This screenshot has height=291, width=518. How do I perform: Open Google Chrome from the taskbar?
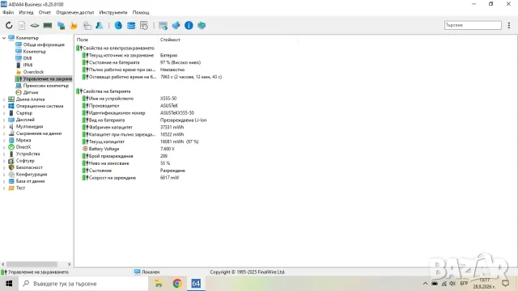tap(177, 284)
